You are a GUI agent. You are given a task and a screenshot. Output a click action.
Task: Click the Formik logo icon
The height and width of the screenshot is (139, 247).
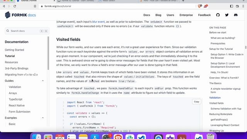[x=8, y=15]
